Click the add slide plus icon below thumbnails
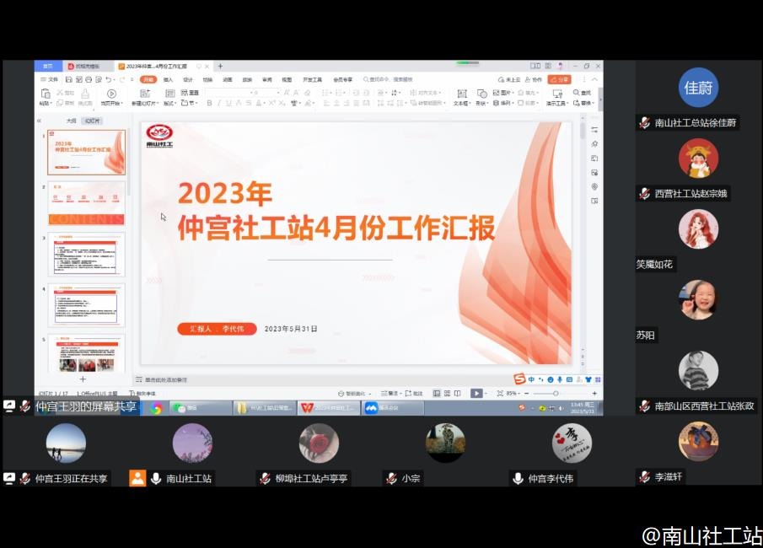Viewport: 763px width, 548px height. click(x=82, y=379)
